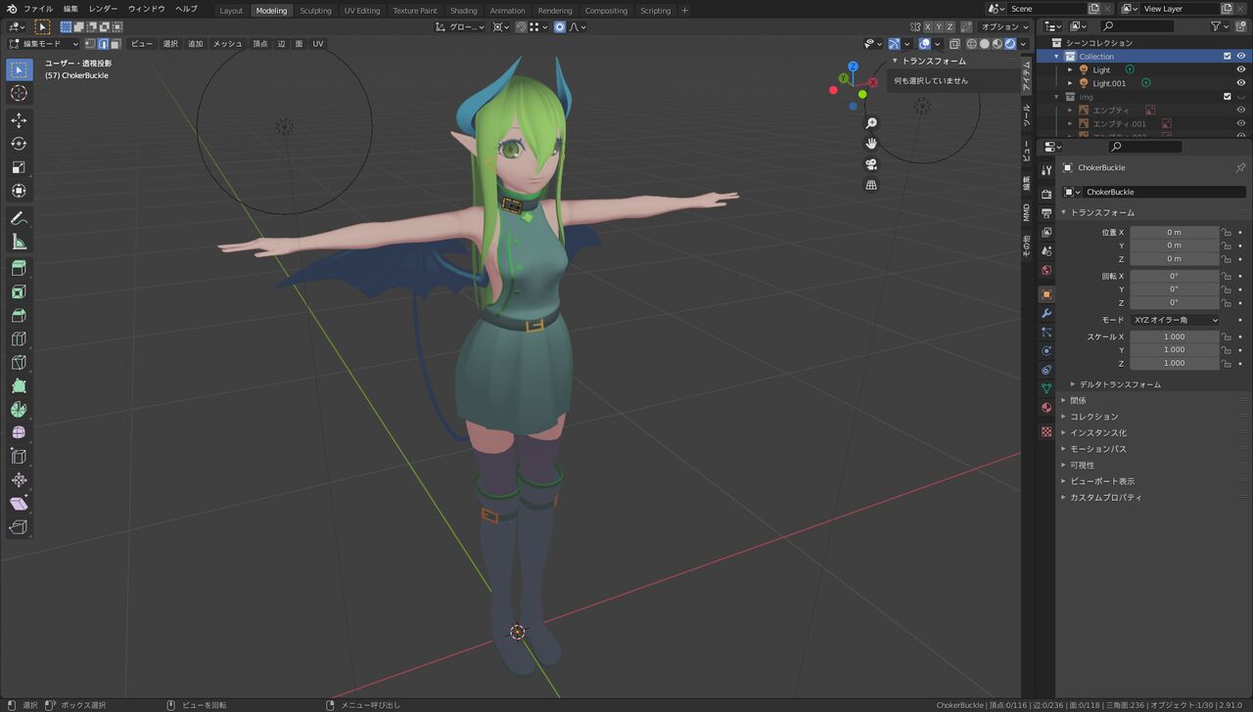1253x712 pixels.
Task: Expand the コレクション section in properties
Action: click(x=1093, y=417)
